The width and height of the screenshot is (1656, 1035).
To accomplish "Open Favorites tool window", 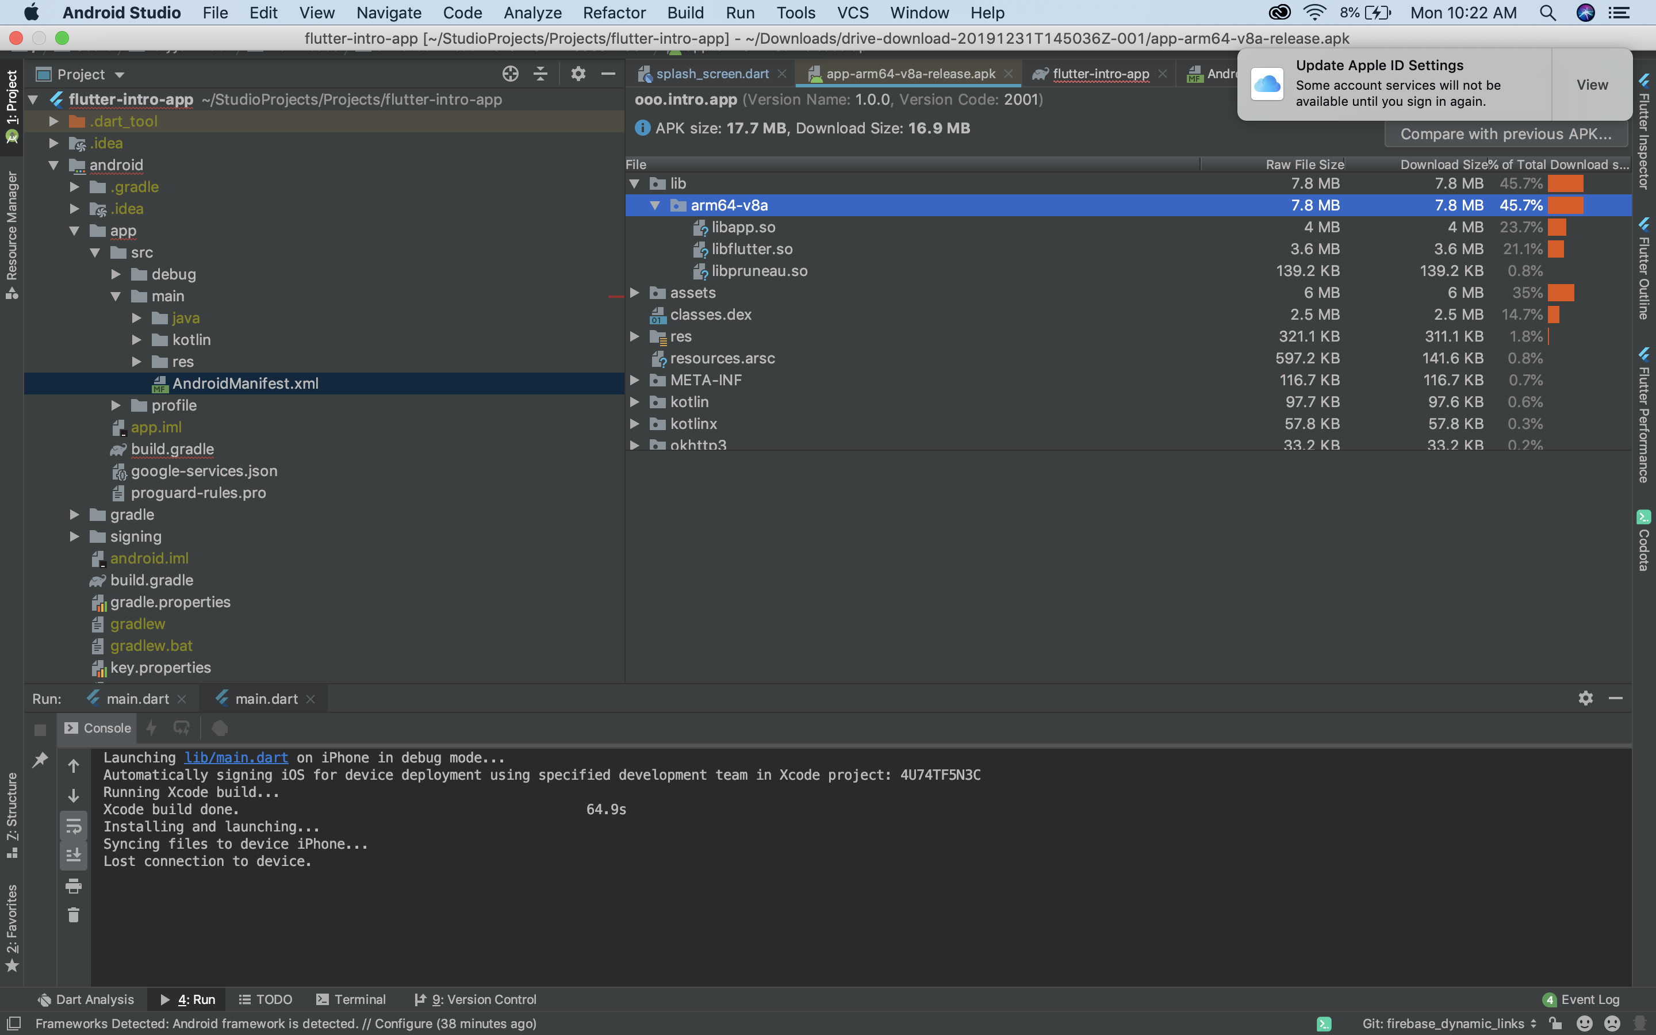I will click(11, 927).
